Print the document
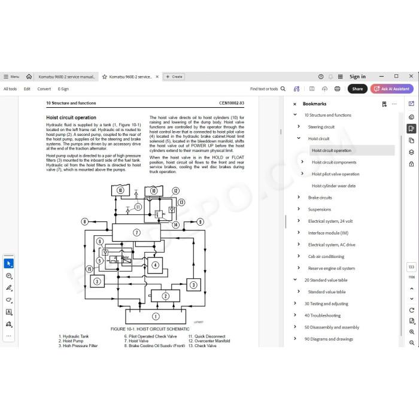The image size is (419, 419). (337, 89)
